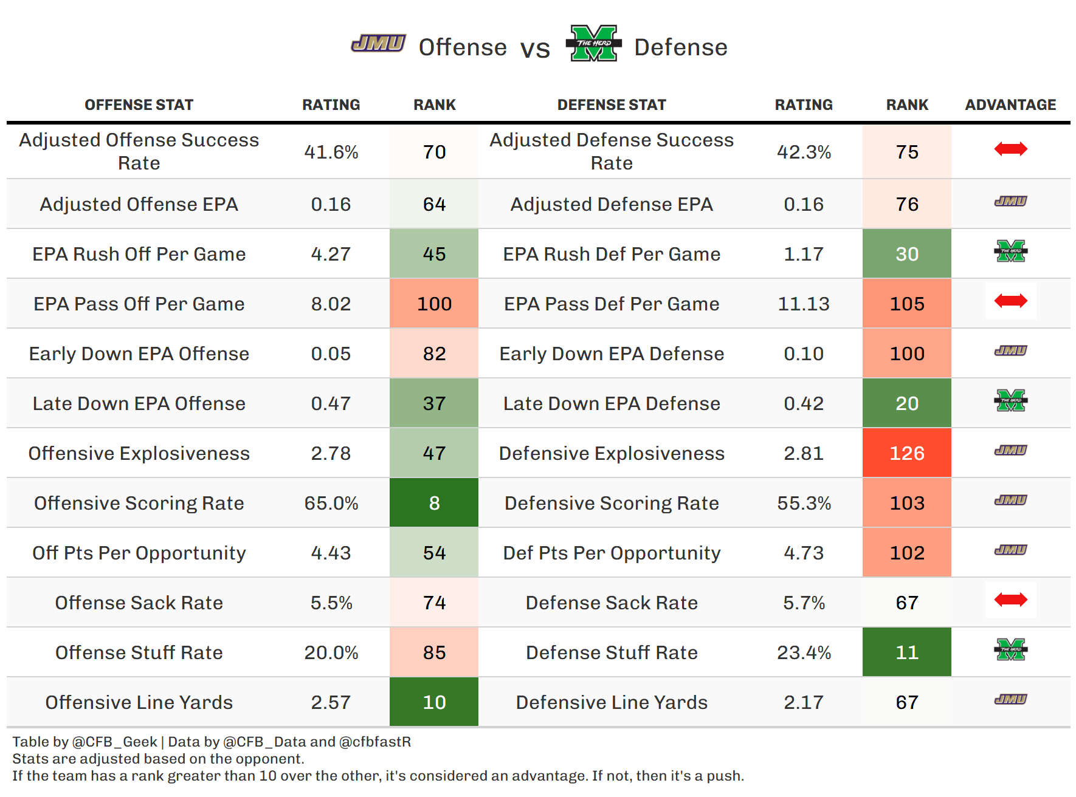Click the red push arrow for Success Rate row
Image resolution: width=1076 pixels, height=797 pixels.
[1010, 149]
